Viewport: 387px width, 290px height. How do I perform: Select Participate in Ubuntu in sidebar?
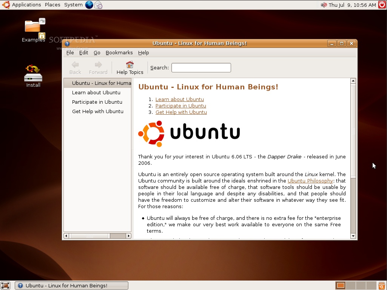pos(97,102)
